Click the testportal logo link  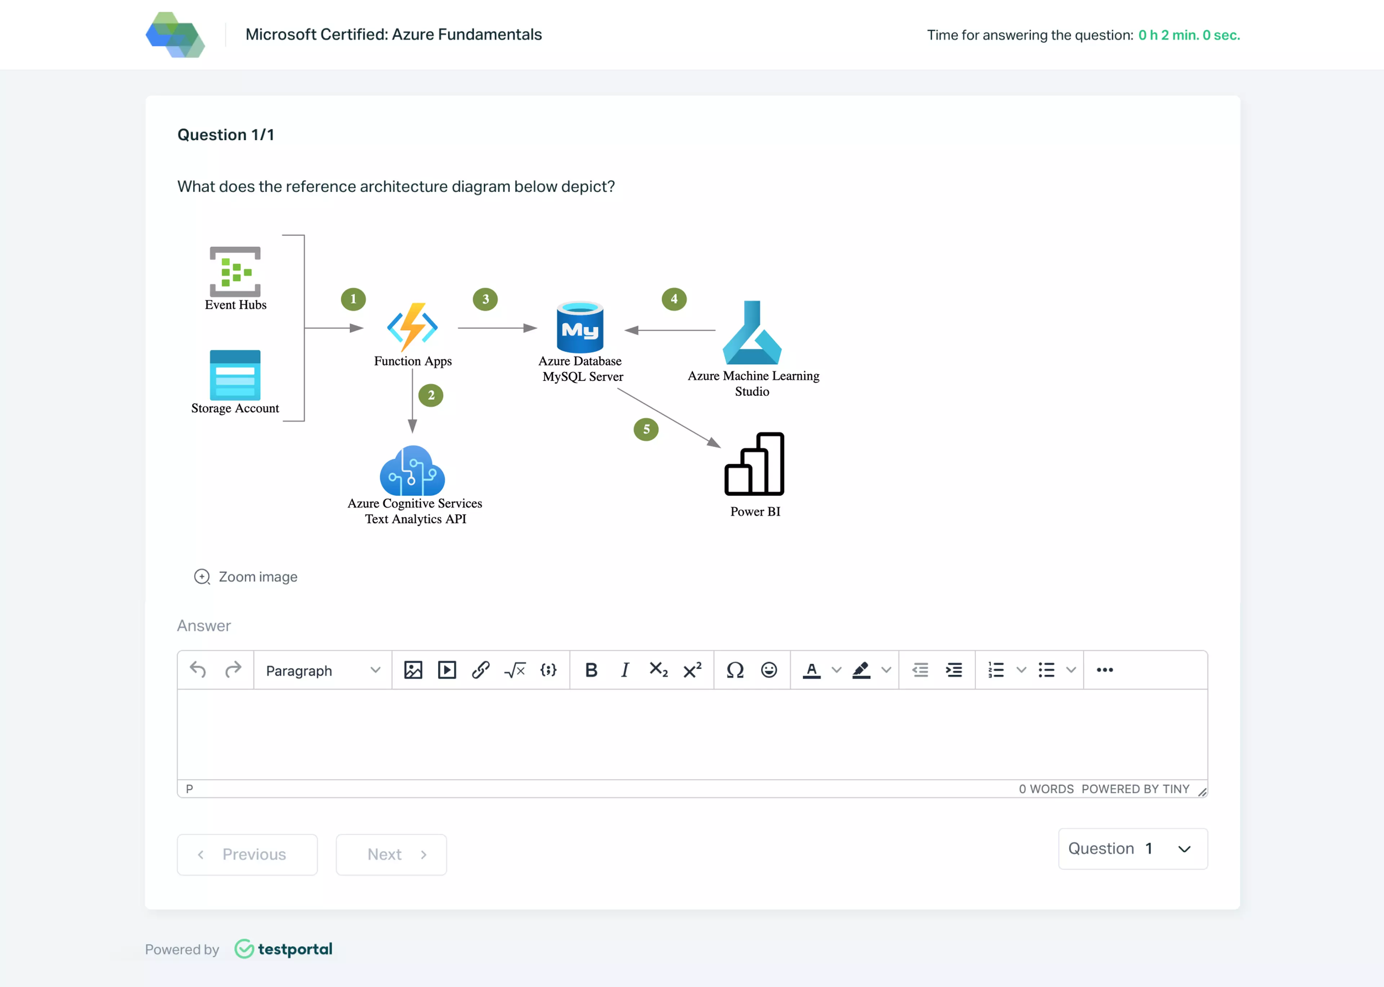(x=284, y=949)
